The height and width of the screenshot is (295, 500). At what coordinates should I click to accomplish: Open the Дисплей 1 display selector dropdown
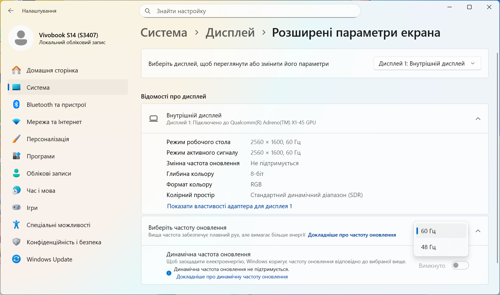click(x=427, y=64)
